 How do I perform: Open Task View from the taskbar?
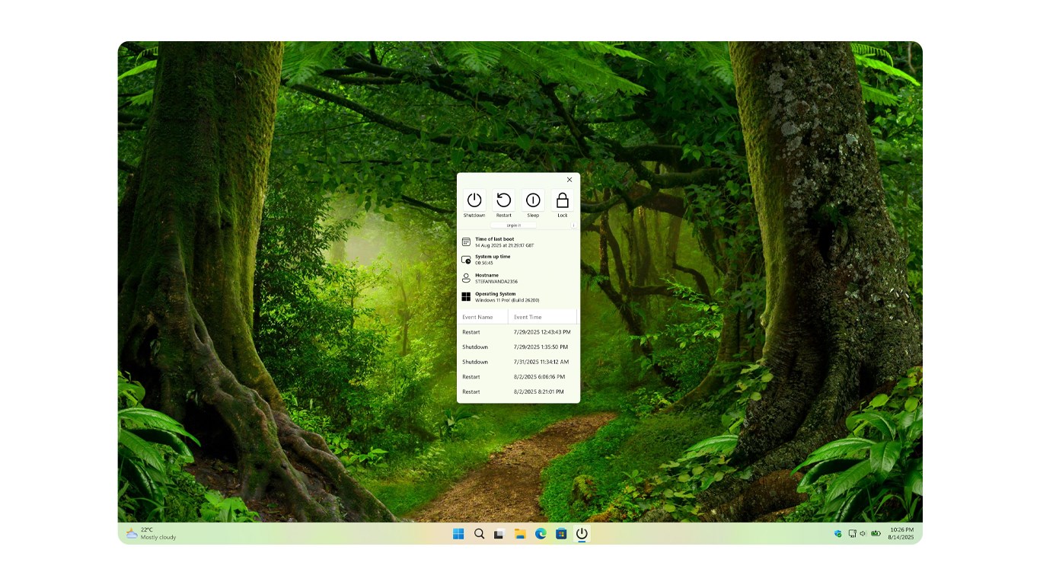tap(499, 534)
